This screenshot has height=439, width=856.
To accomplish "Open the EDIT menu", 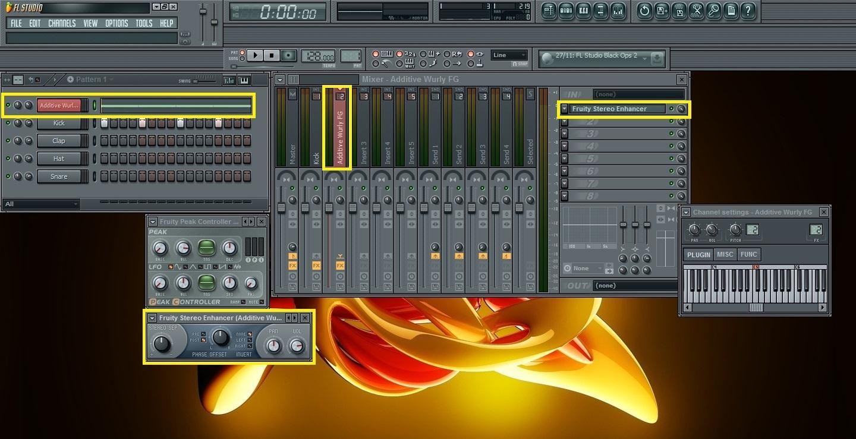I will (x=35, y=23).
